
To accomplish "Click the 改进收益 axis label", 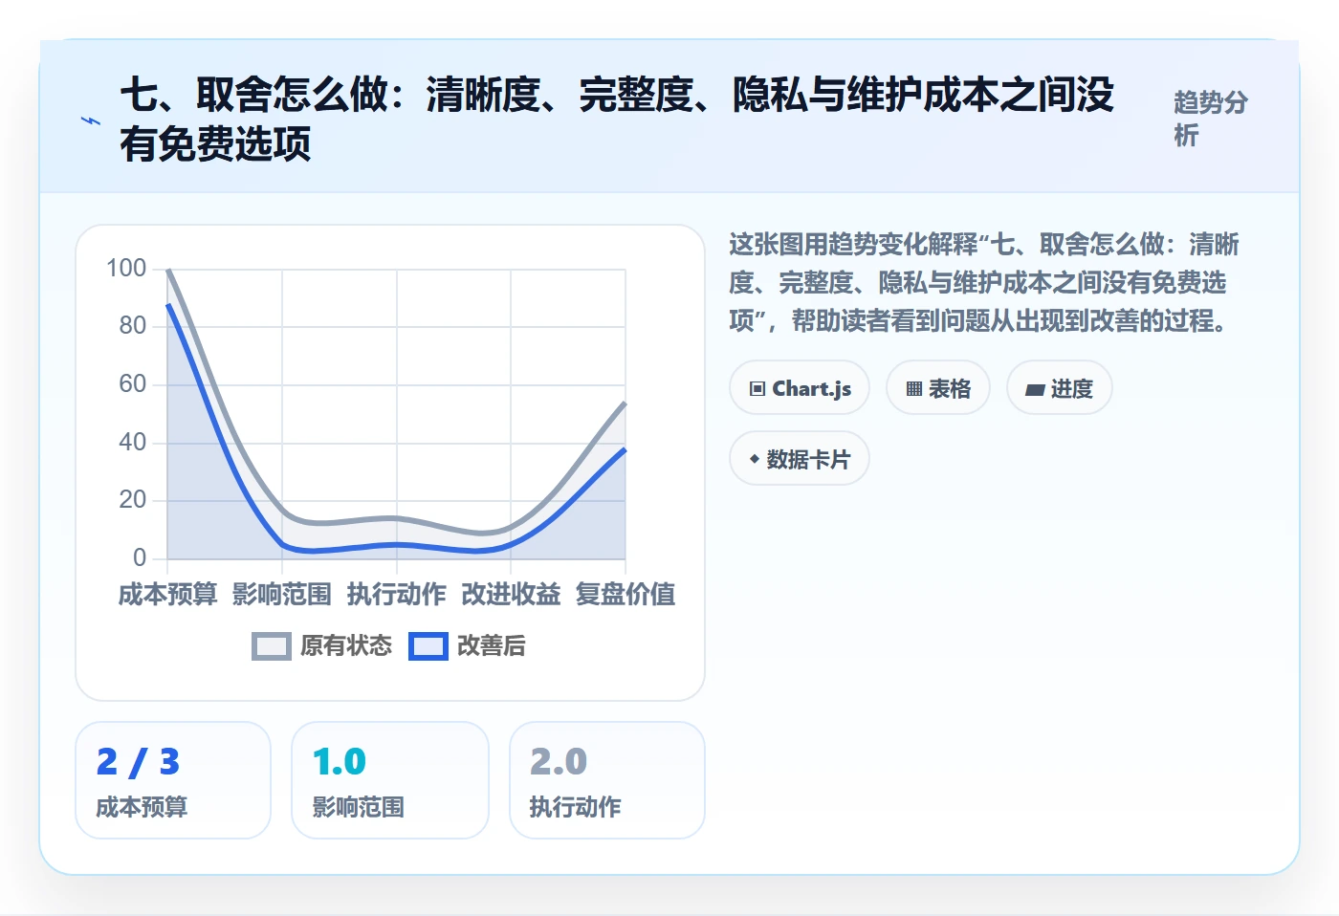I will pyautogui.click(x=511, y=595).
